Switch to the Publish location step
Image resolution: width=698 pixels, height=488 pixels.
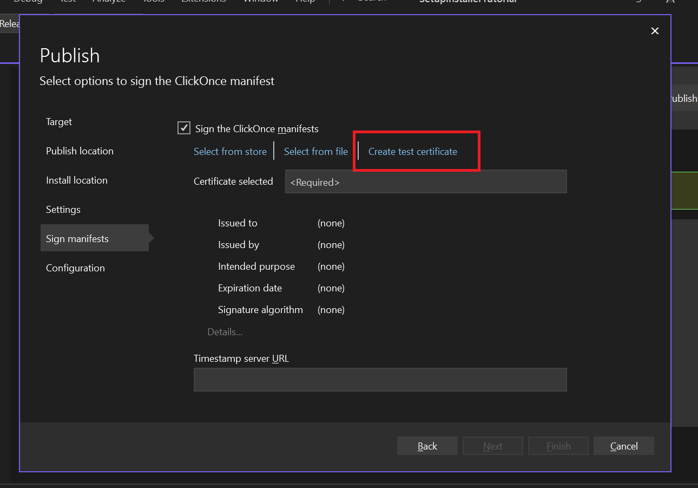pyautogui.click(x=80, y=151)
